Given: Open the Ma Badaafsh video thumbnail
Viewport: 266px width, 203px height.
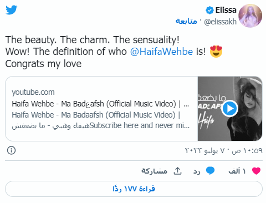Looking at the screenshot, I should pos(230,109).
